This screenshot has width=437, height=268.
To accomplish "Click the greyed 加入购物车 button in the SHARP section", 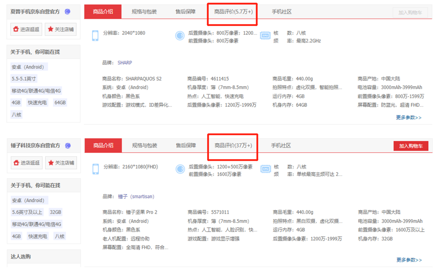I will [x=410, y=12].
